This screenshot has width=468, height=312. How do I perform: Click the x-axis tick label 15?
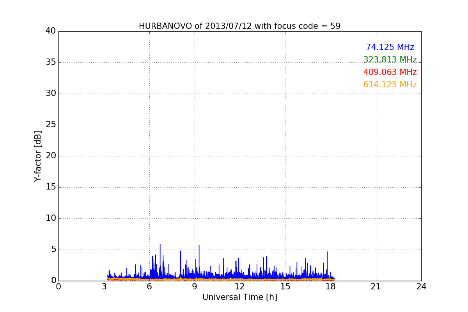click(x=285, y=287)
